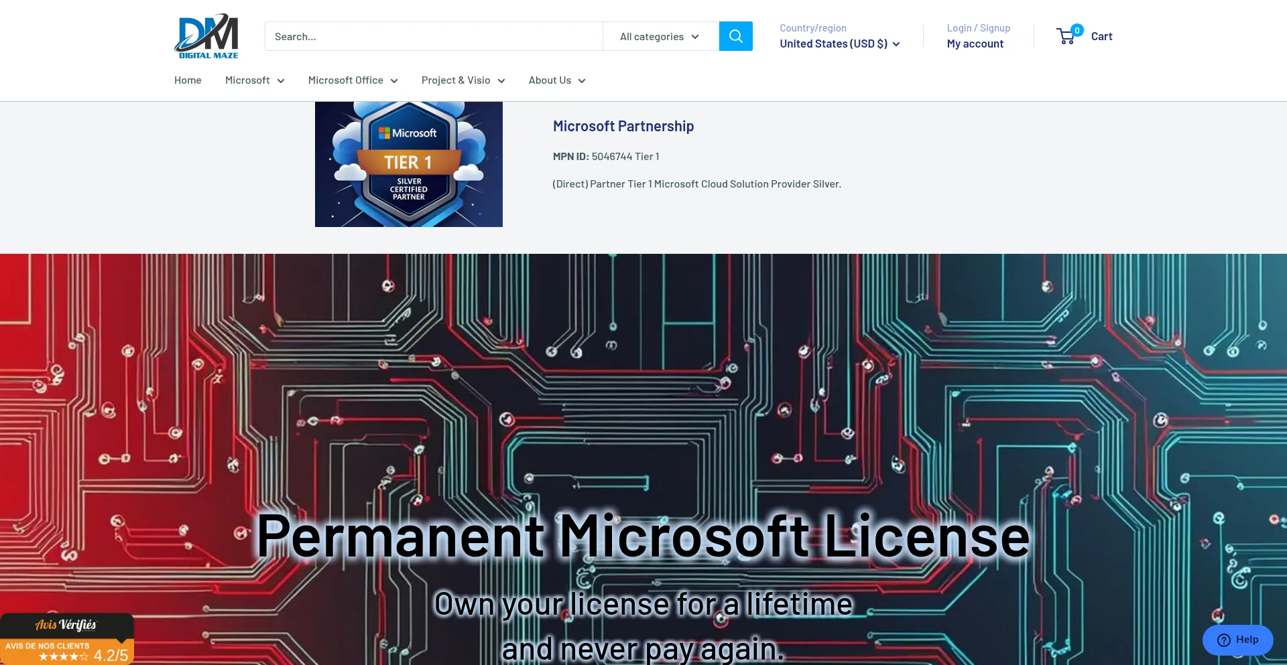The height and width of the screenshot is (665, 1287).
Task: Expand the Microsoft menu
Action: pyautogui.click(x=255, y=80)
